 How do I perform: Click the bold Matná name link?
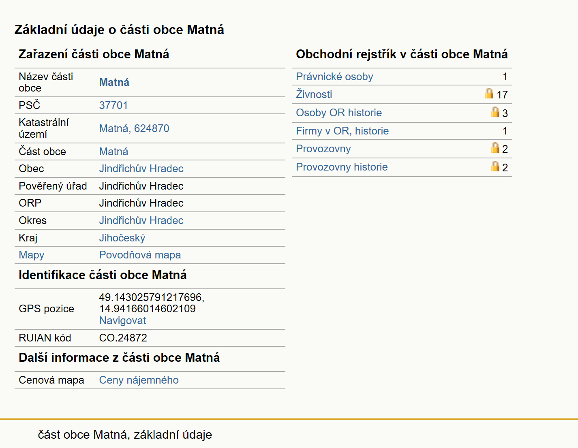point(114,82)
